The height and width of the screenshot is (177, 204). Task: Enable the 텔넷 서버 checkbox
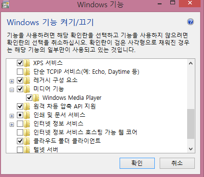pos(20,150)
